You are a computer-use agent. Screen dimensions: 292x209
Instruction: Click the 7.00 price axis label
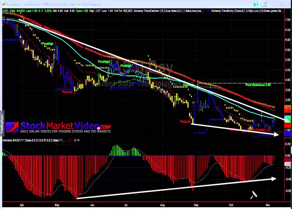(x=288, y=20)
